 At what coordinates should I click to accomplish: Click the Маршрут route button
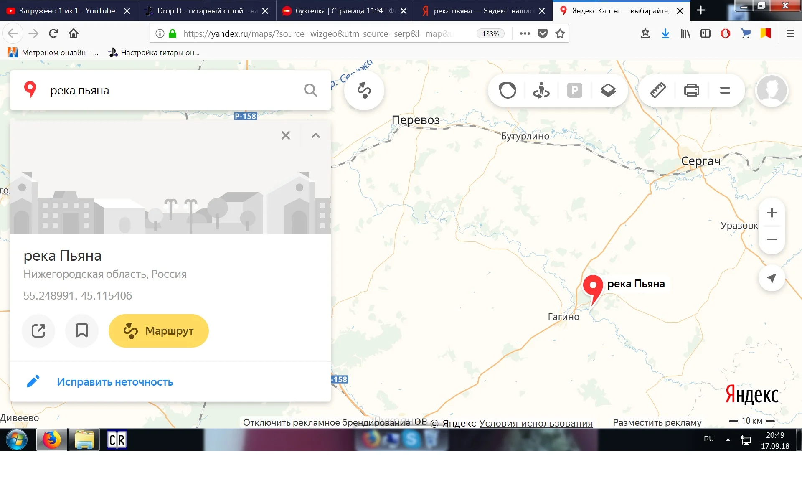pos(158,330)
